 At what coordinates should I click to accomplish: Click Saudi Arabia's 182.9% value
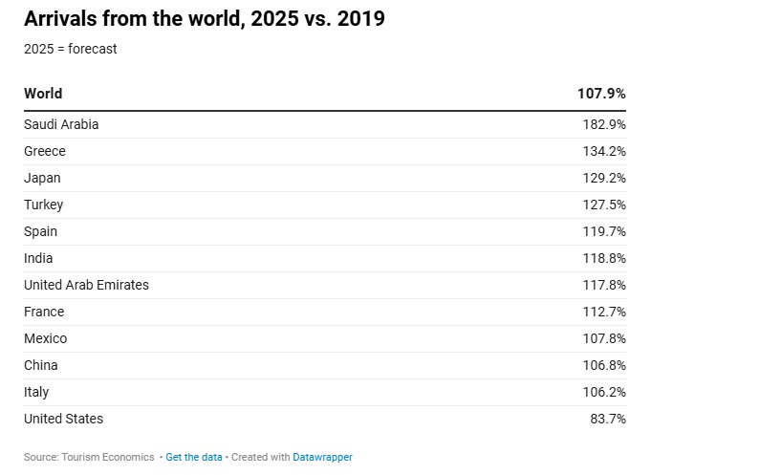click(604, 124)
